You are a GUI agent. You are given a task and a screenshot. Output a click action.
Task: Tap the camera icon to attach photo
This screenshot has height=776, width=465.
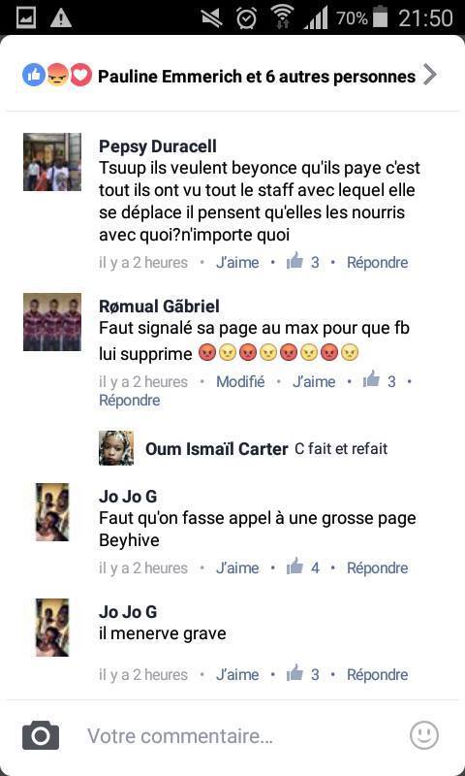click(x=41, y=735)
